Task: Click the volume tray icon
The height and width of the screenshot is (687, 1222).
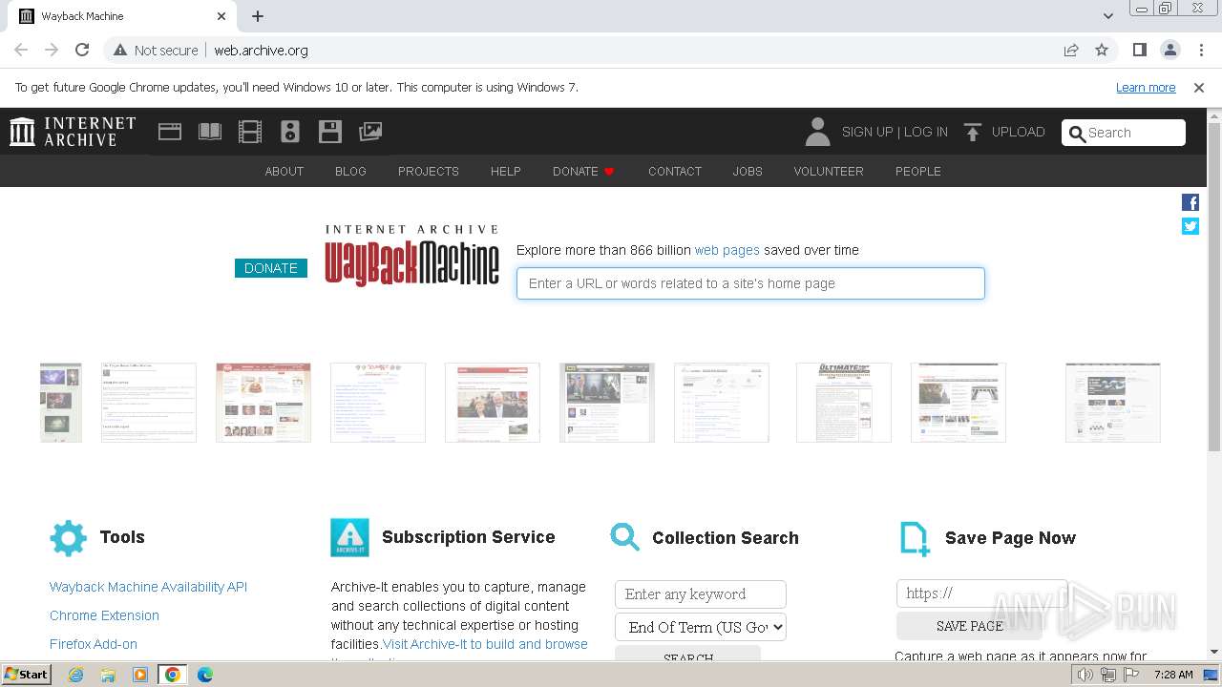Action: (x=1085, y=675)
